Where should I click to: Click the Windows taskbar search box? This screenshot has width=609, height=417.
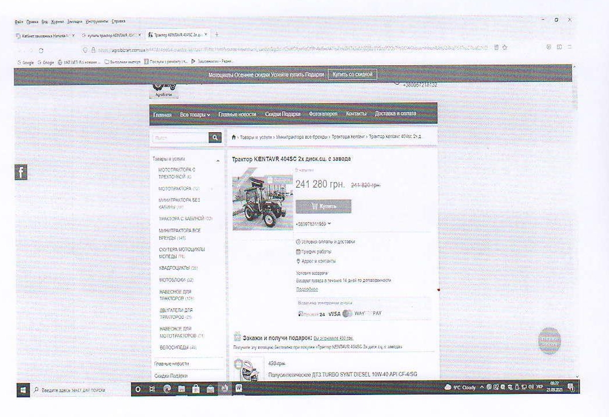tap(80, 390)
